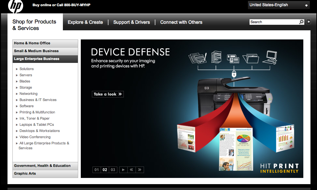Open the Explore & Create menu
317x190 pixels.
point(85,22)
